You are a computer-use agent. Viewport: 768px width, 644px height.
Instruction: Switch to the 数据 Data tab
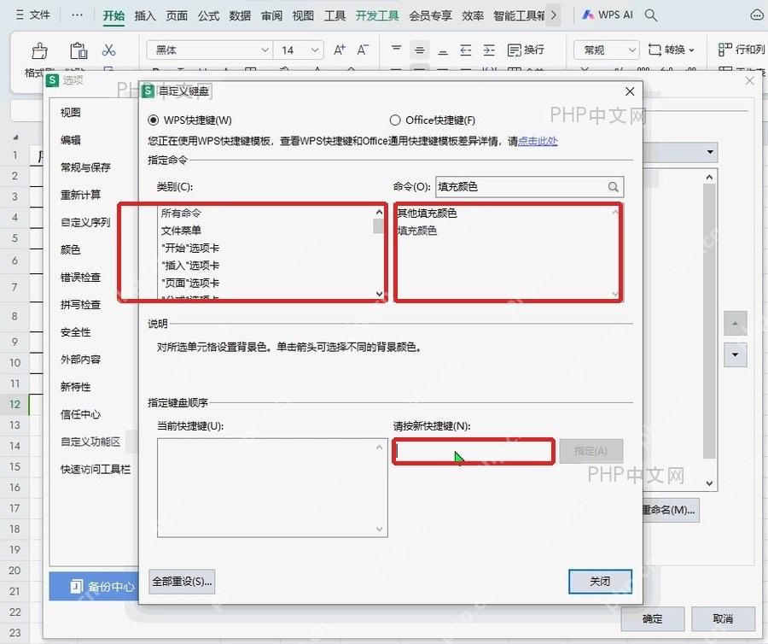[240, 15]
